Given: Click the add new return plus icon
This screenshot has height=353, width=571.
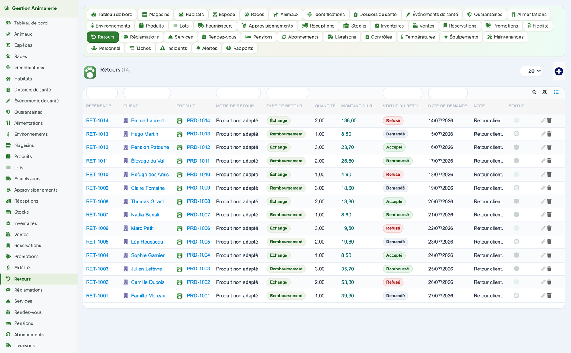Looking at the screenshot, I should [x=558, y=71].
